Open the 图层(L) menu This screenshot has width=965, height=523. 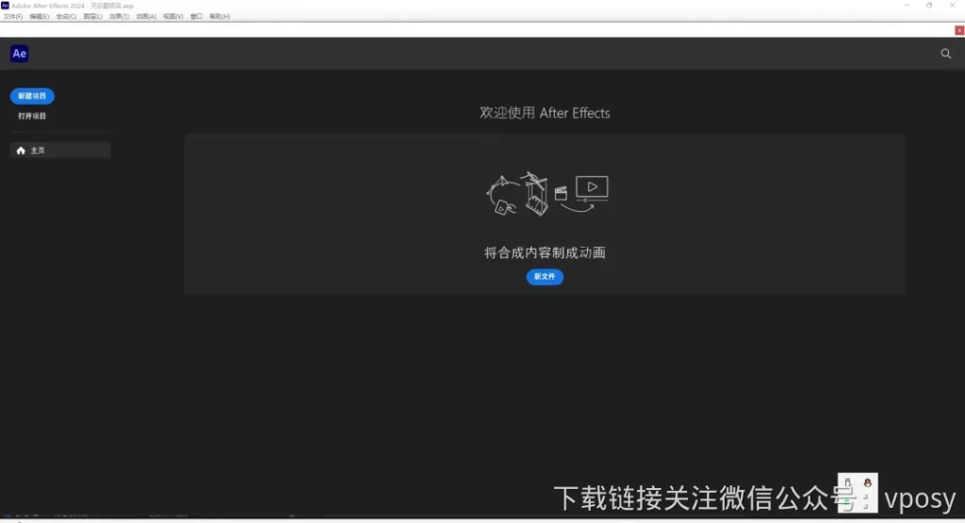pos(93,17)
